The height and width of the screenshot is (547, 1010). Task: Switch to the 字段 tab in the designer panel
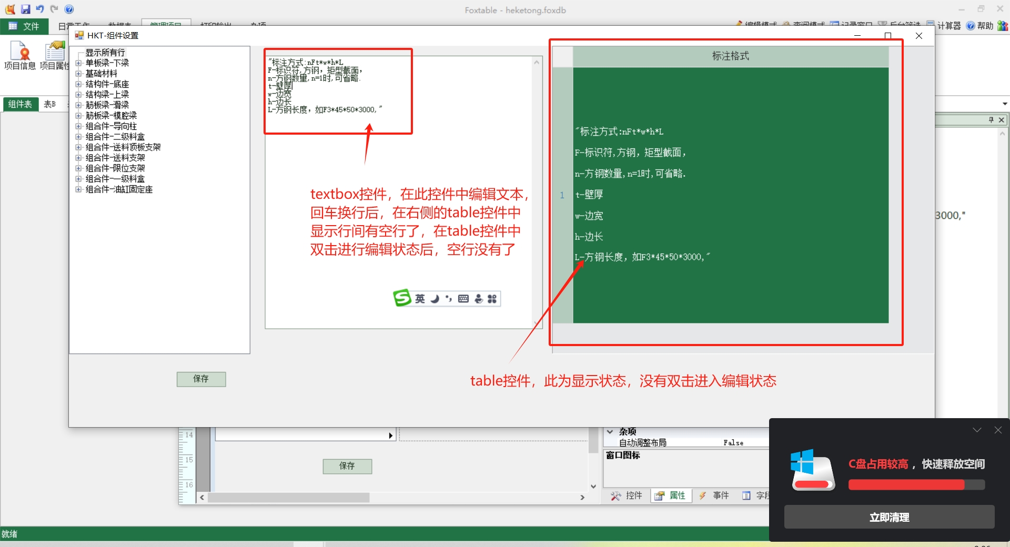point(755,495)
